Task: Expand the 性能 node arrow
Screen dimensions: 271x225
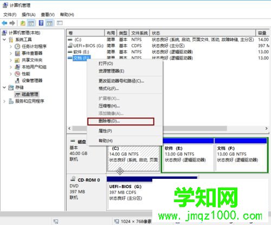Action: 11,74
